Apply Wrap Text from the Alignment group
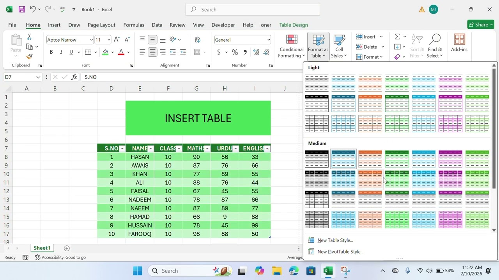499x280 pixels. 198,40
